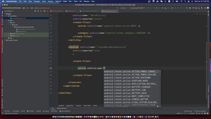The height and width of the screenshot is (119, 211).
Task: Click the receiver breadcrumb below the editor
Action: 78,106
